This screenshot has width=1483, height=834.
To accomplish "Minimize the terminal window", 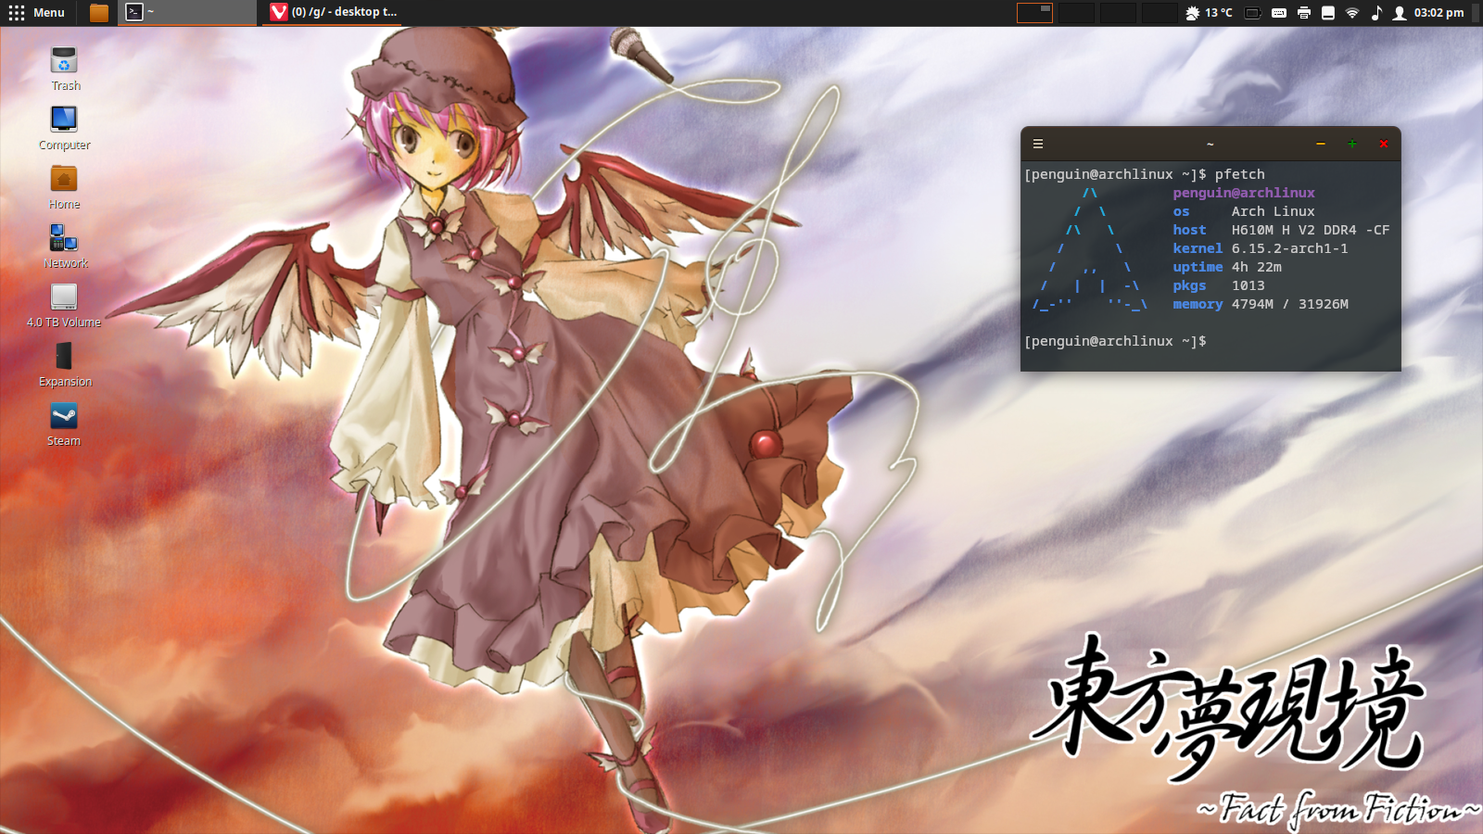I will [x=1321, y=144].
